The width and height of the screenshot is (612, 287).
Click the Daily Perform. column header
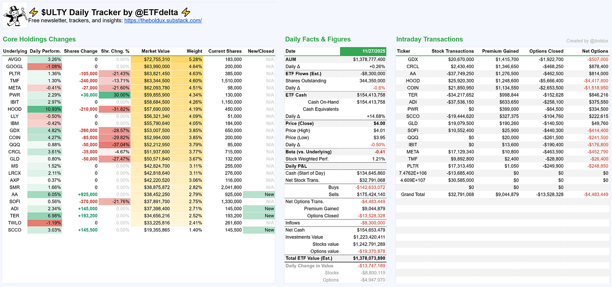[46, 51]
